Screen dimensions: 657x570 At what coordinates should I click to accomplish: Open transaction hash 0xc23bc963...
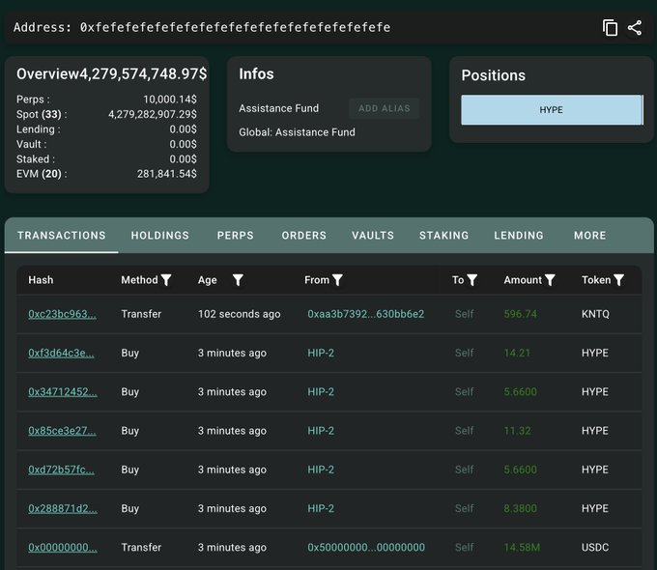(62, 314)
